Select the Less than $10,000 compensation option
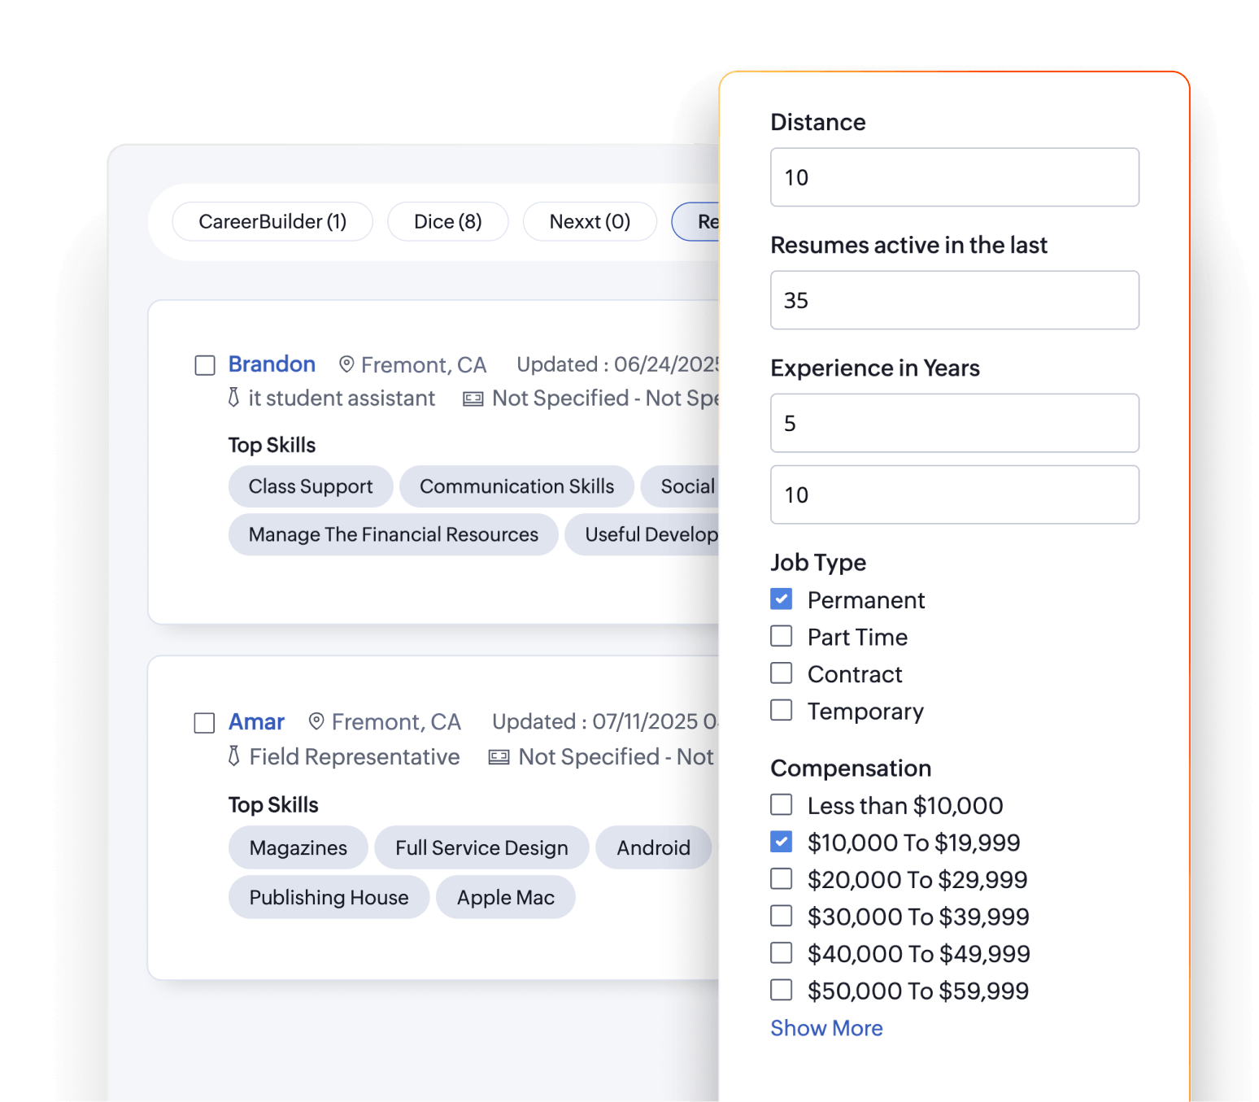The height and width of the screenshot is (1102, 1259). pos(781,804)
